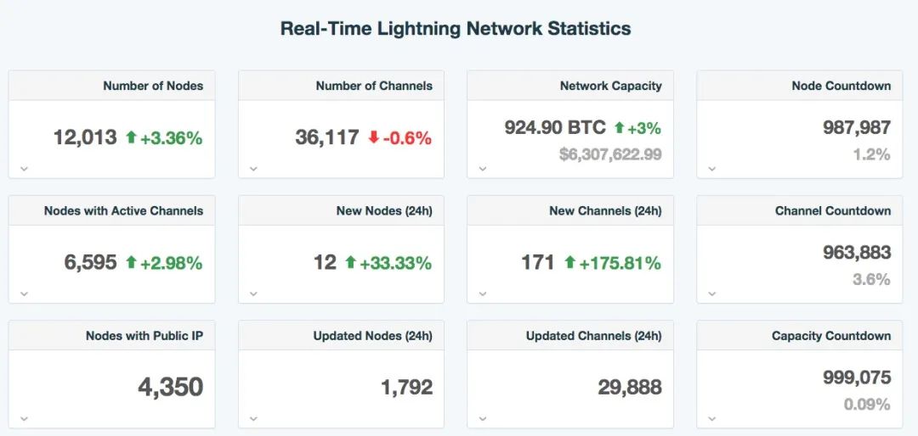Screen dimensions: 918x436
Task: Expand the New Nodes (24h) card chevron
Action: pos(253,293)
